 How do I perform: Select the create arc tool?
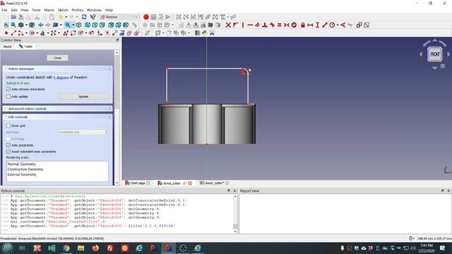20,33
